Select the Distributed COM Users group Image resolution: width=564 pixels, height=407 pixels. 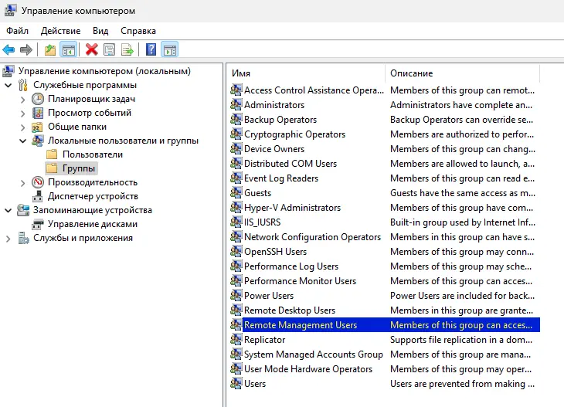290,164
